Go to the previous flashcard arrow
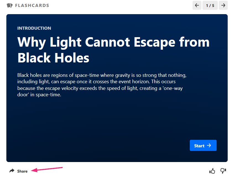The width and height of the screenshot is (231, 182). coord(197,5)
